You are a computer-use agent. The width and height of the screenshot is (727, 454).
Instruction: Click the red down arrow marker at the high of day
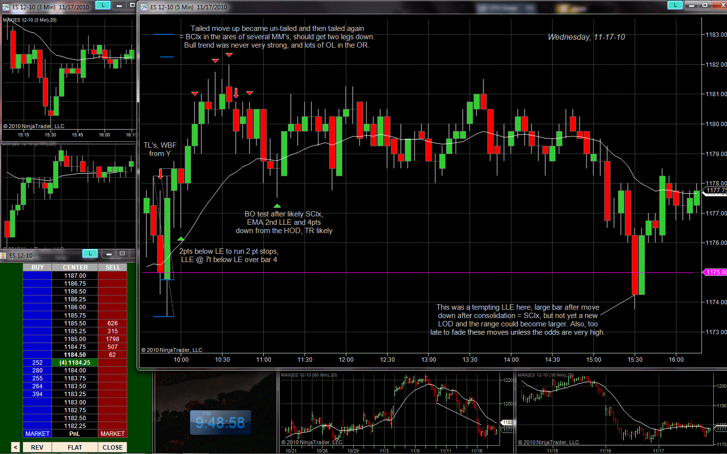pos(229,55)
